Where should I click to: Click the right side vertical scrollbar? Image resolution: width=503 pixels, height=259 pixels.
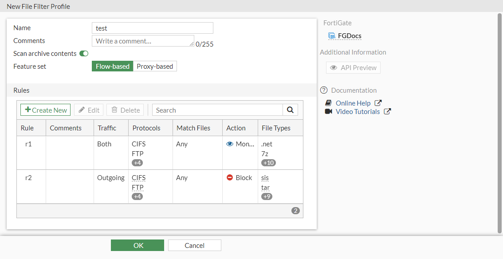tap(500, 124)
